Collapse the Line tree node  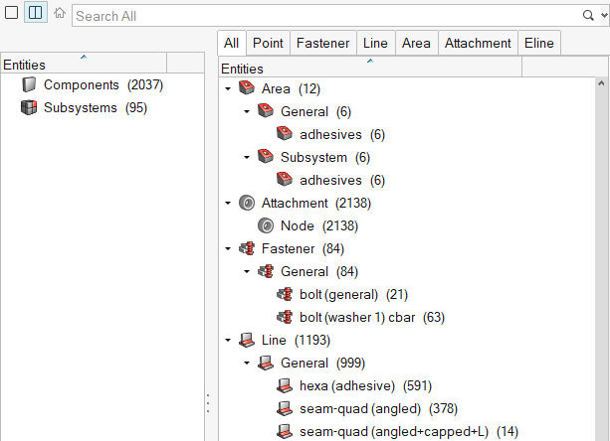coord(229,341)
